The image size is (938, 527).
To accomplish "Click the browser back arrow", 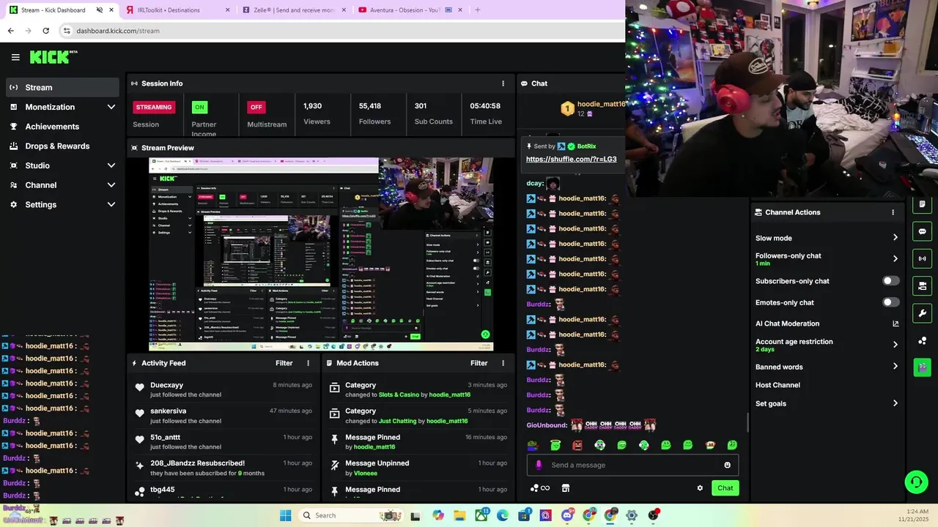I will 10,31.
